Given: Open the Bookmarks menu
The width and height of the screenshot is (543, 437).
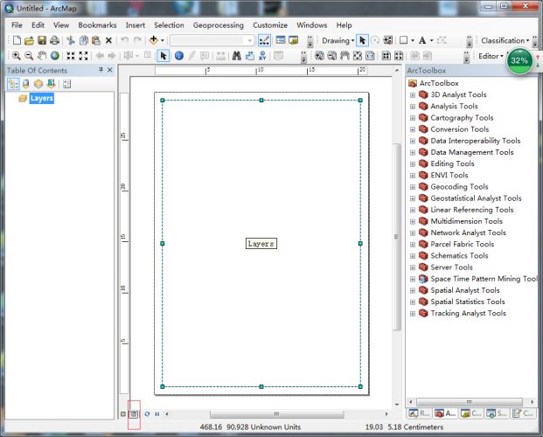Looking at the screenshot, I should [97, 25].
